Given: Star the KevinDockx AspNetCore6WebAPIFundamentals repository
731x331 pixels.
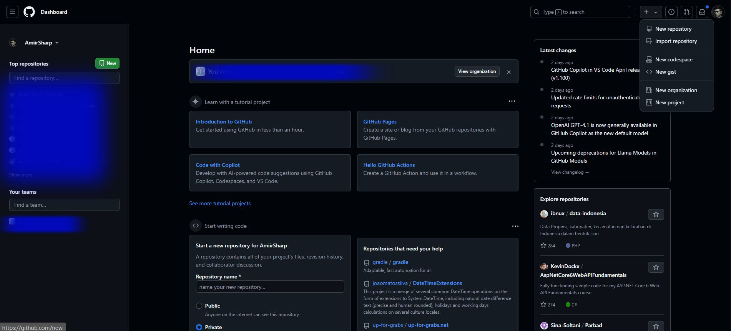Looking at the screenshot, I should tap(656, 267).
